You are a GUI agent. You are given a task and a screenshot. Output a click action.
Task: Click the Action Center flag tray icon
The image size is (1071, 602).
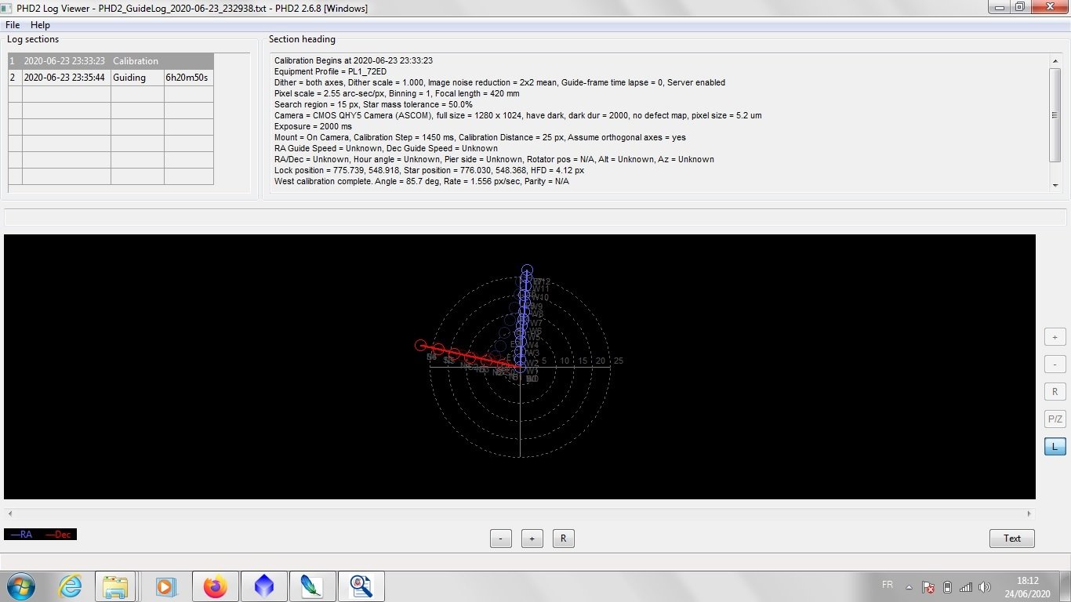[x=928, y=587]
